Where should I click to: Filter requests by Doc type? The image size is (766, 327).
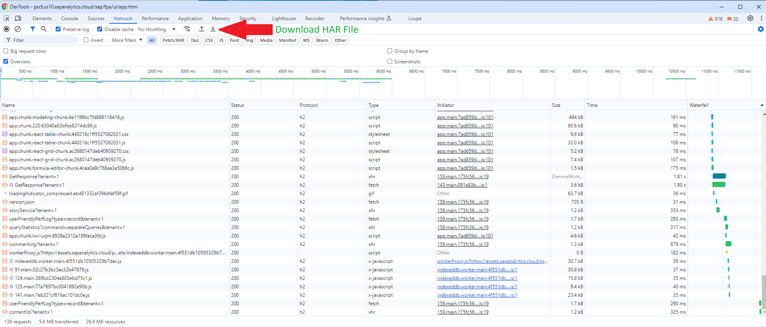point(195,40)
